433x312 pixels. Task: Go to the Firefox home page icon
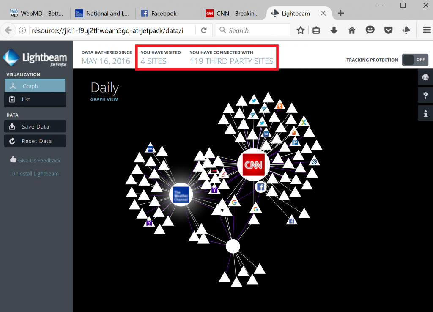352,30
